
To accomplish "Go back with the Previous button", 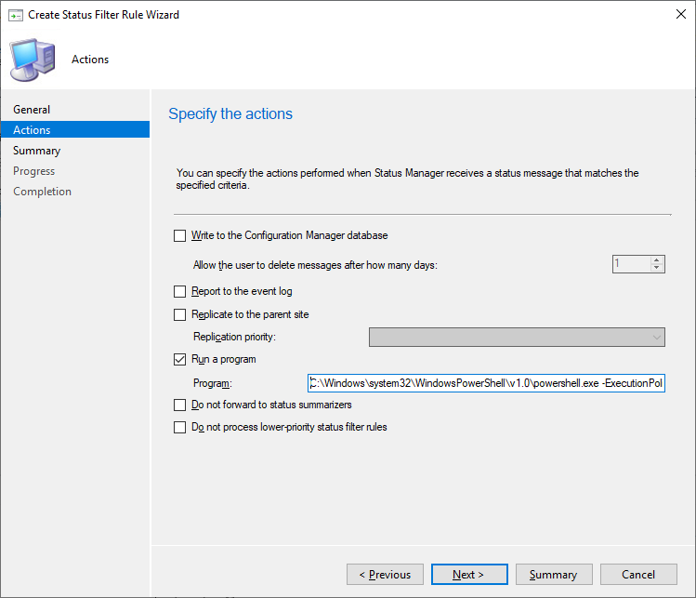I will pyautogui.click(x=385, y=575).
